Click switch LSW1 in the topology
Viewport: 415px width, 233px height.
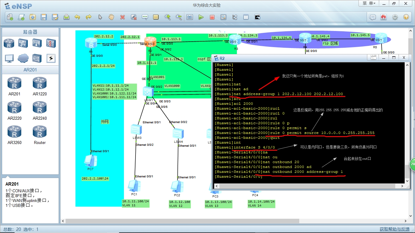click(149, 92)
